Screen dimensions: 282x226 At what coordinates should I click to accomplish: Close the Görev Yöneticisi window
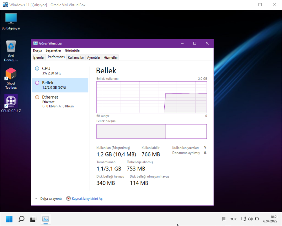(x=207, y=43)
